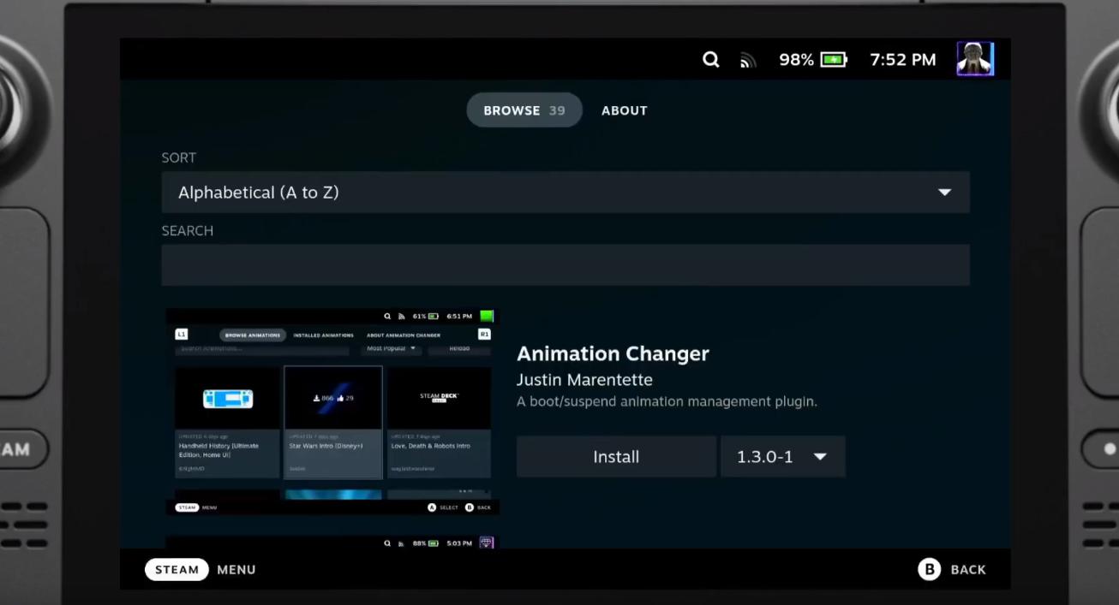This screenshot has height=605, width=1119.
Task: Select author name Justin Marentette
Action: coord(584,380)
